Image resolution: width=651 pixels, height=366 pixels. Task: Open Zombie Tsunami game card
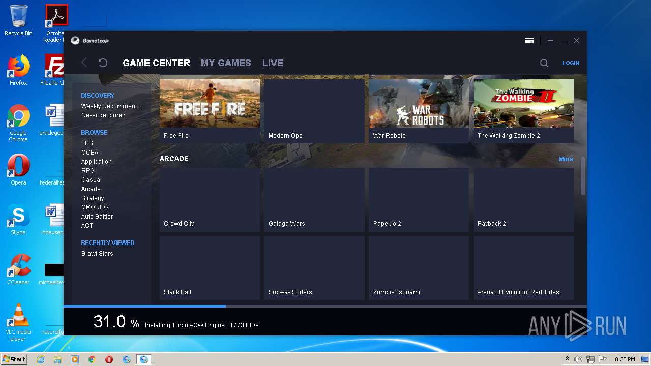(419, 268)
